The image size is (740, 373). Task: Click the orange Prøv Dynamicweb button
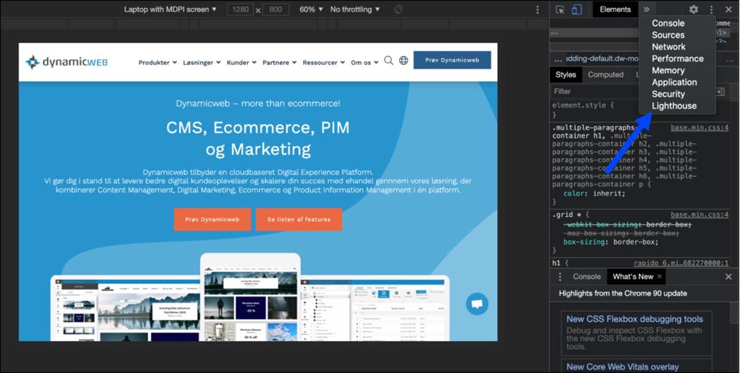click(x=212, y=220)
